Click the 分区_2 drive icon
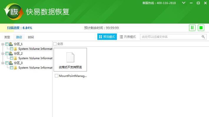 (11, 54)
